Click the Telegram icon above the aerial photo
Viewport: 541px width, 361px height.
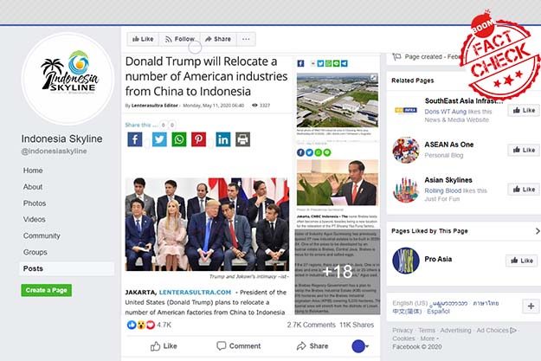(345, 63)
